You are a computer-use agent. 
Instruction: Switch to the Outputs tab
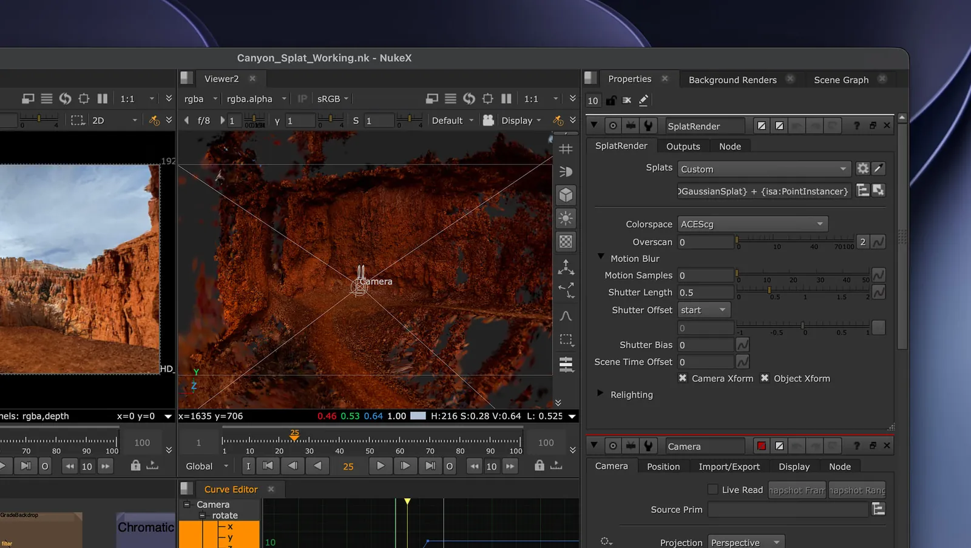(683, 146)
